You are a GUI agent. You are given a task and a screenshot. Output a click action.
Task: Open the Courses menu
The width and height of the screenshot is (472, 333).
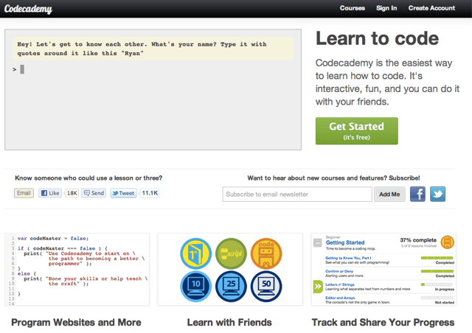pos(352,8)
